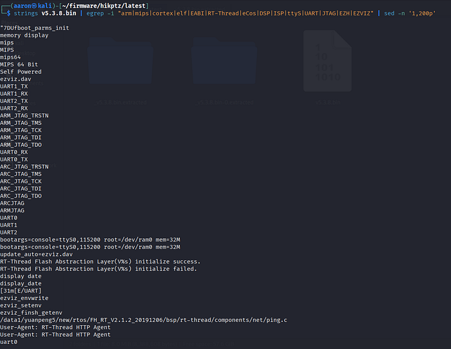Screen dimensions: 451x349
Task: Click the ARMJTAG line
Action: click(x=12, y=211)
